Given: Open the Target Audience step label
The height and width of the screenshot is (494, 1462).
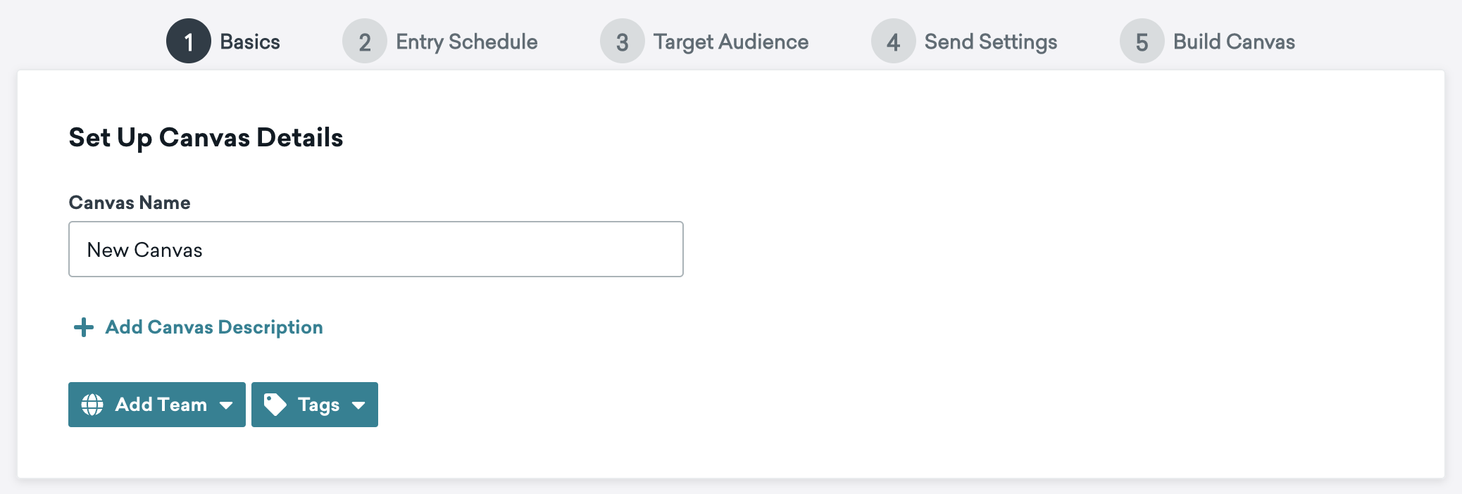Looking at the screenshot, I should 730,42.
